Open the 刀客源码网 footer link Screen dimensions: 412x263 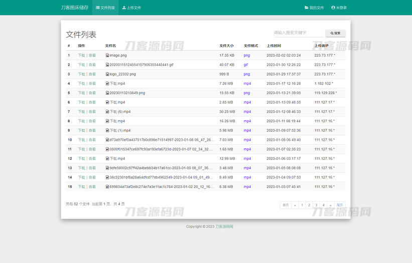pos(224,226)
